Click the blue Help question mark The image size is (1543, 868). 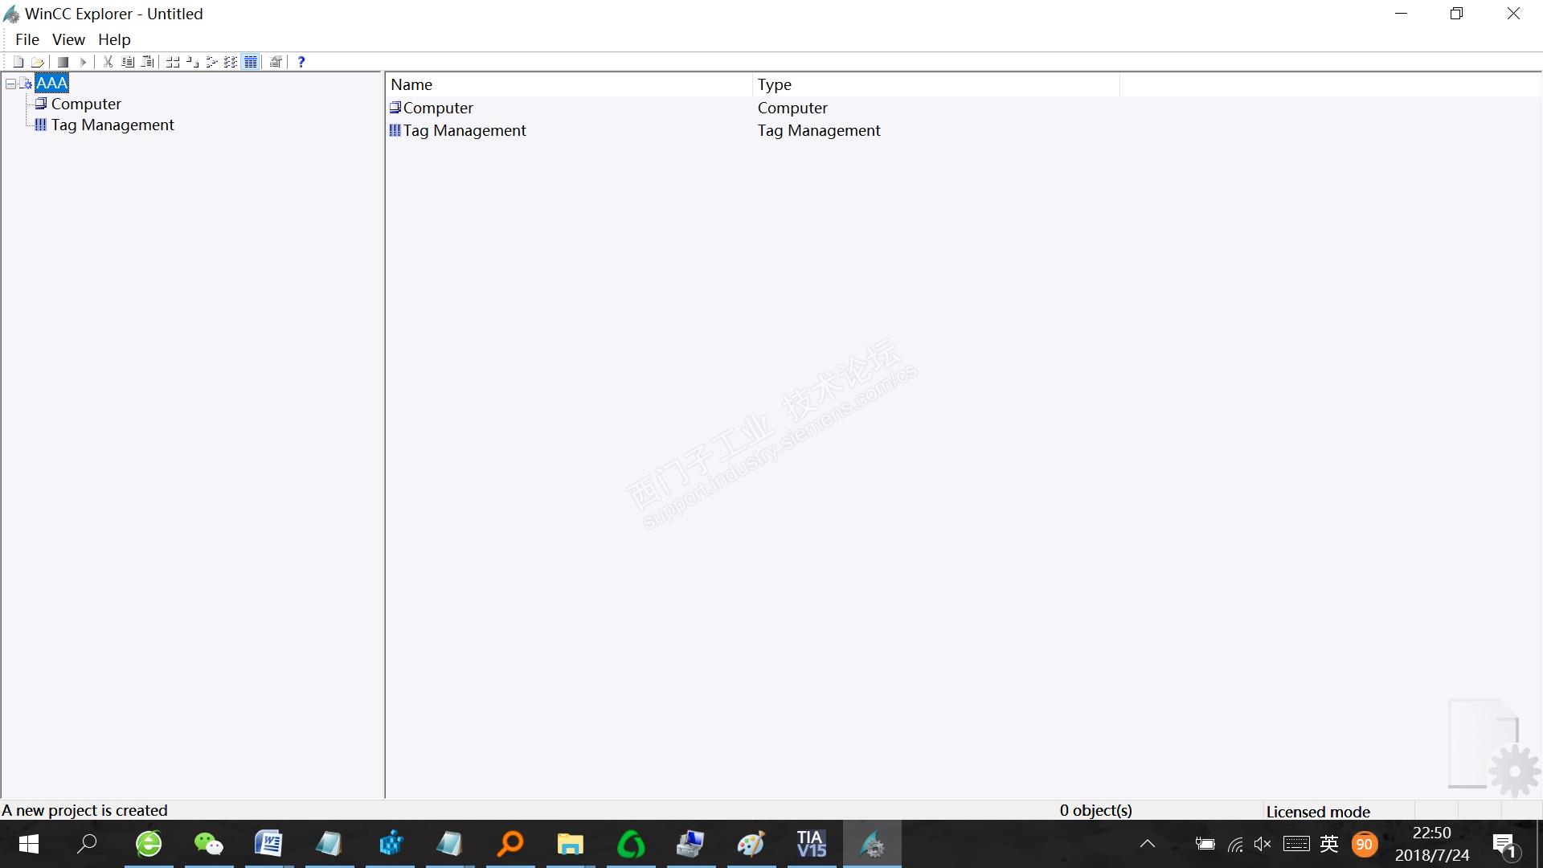(x=301, y=62)
